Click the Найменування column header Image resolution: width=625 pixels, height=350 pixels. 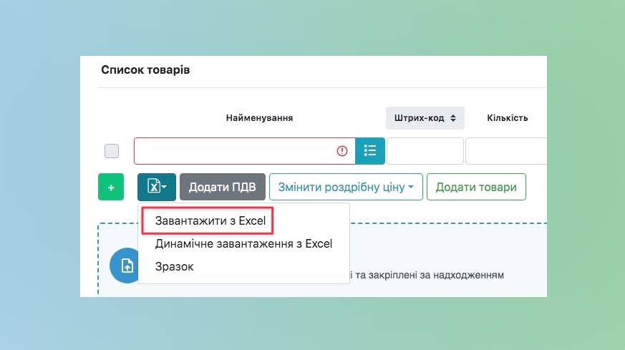259,117
